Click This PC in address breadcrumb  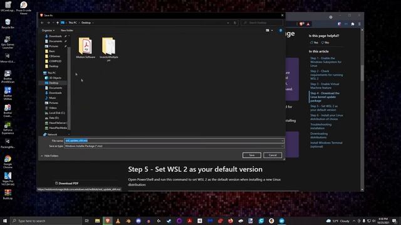pos(73,22)
